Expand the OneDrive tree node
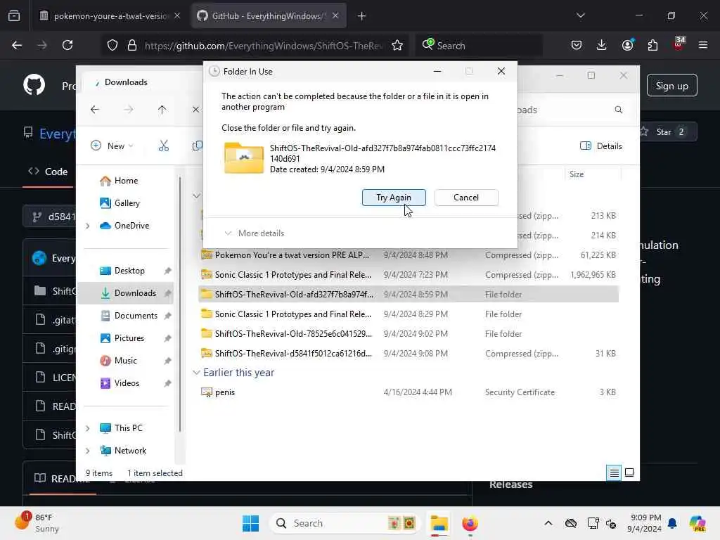Screen dimensions: 720x540 pos(87,226)
